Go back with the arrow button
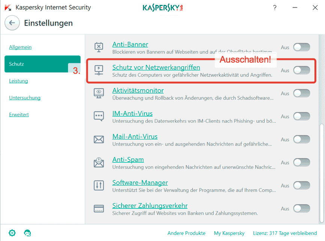 point(12,23)
